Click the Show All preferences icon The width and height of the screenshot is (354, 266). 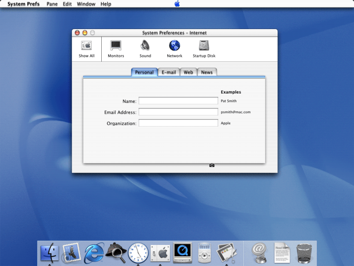pos(86,46)
